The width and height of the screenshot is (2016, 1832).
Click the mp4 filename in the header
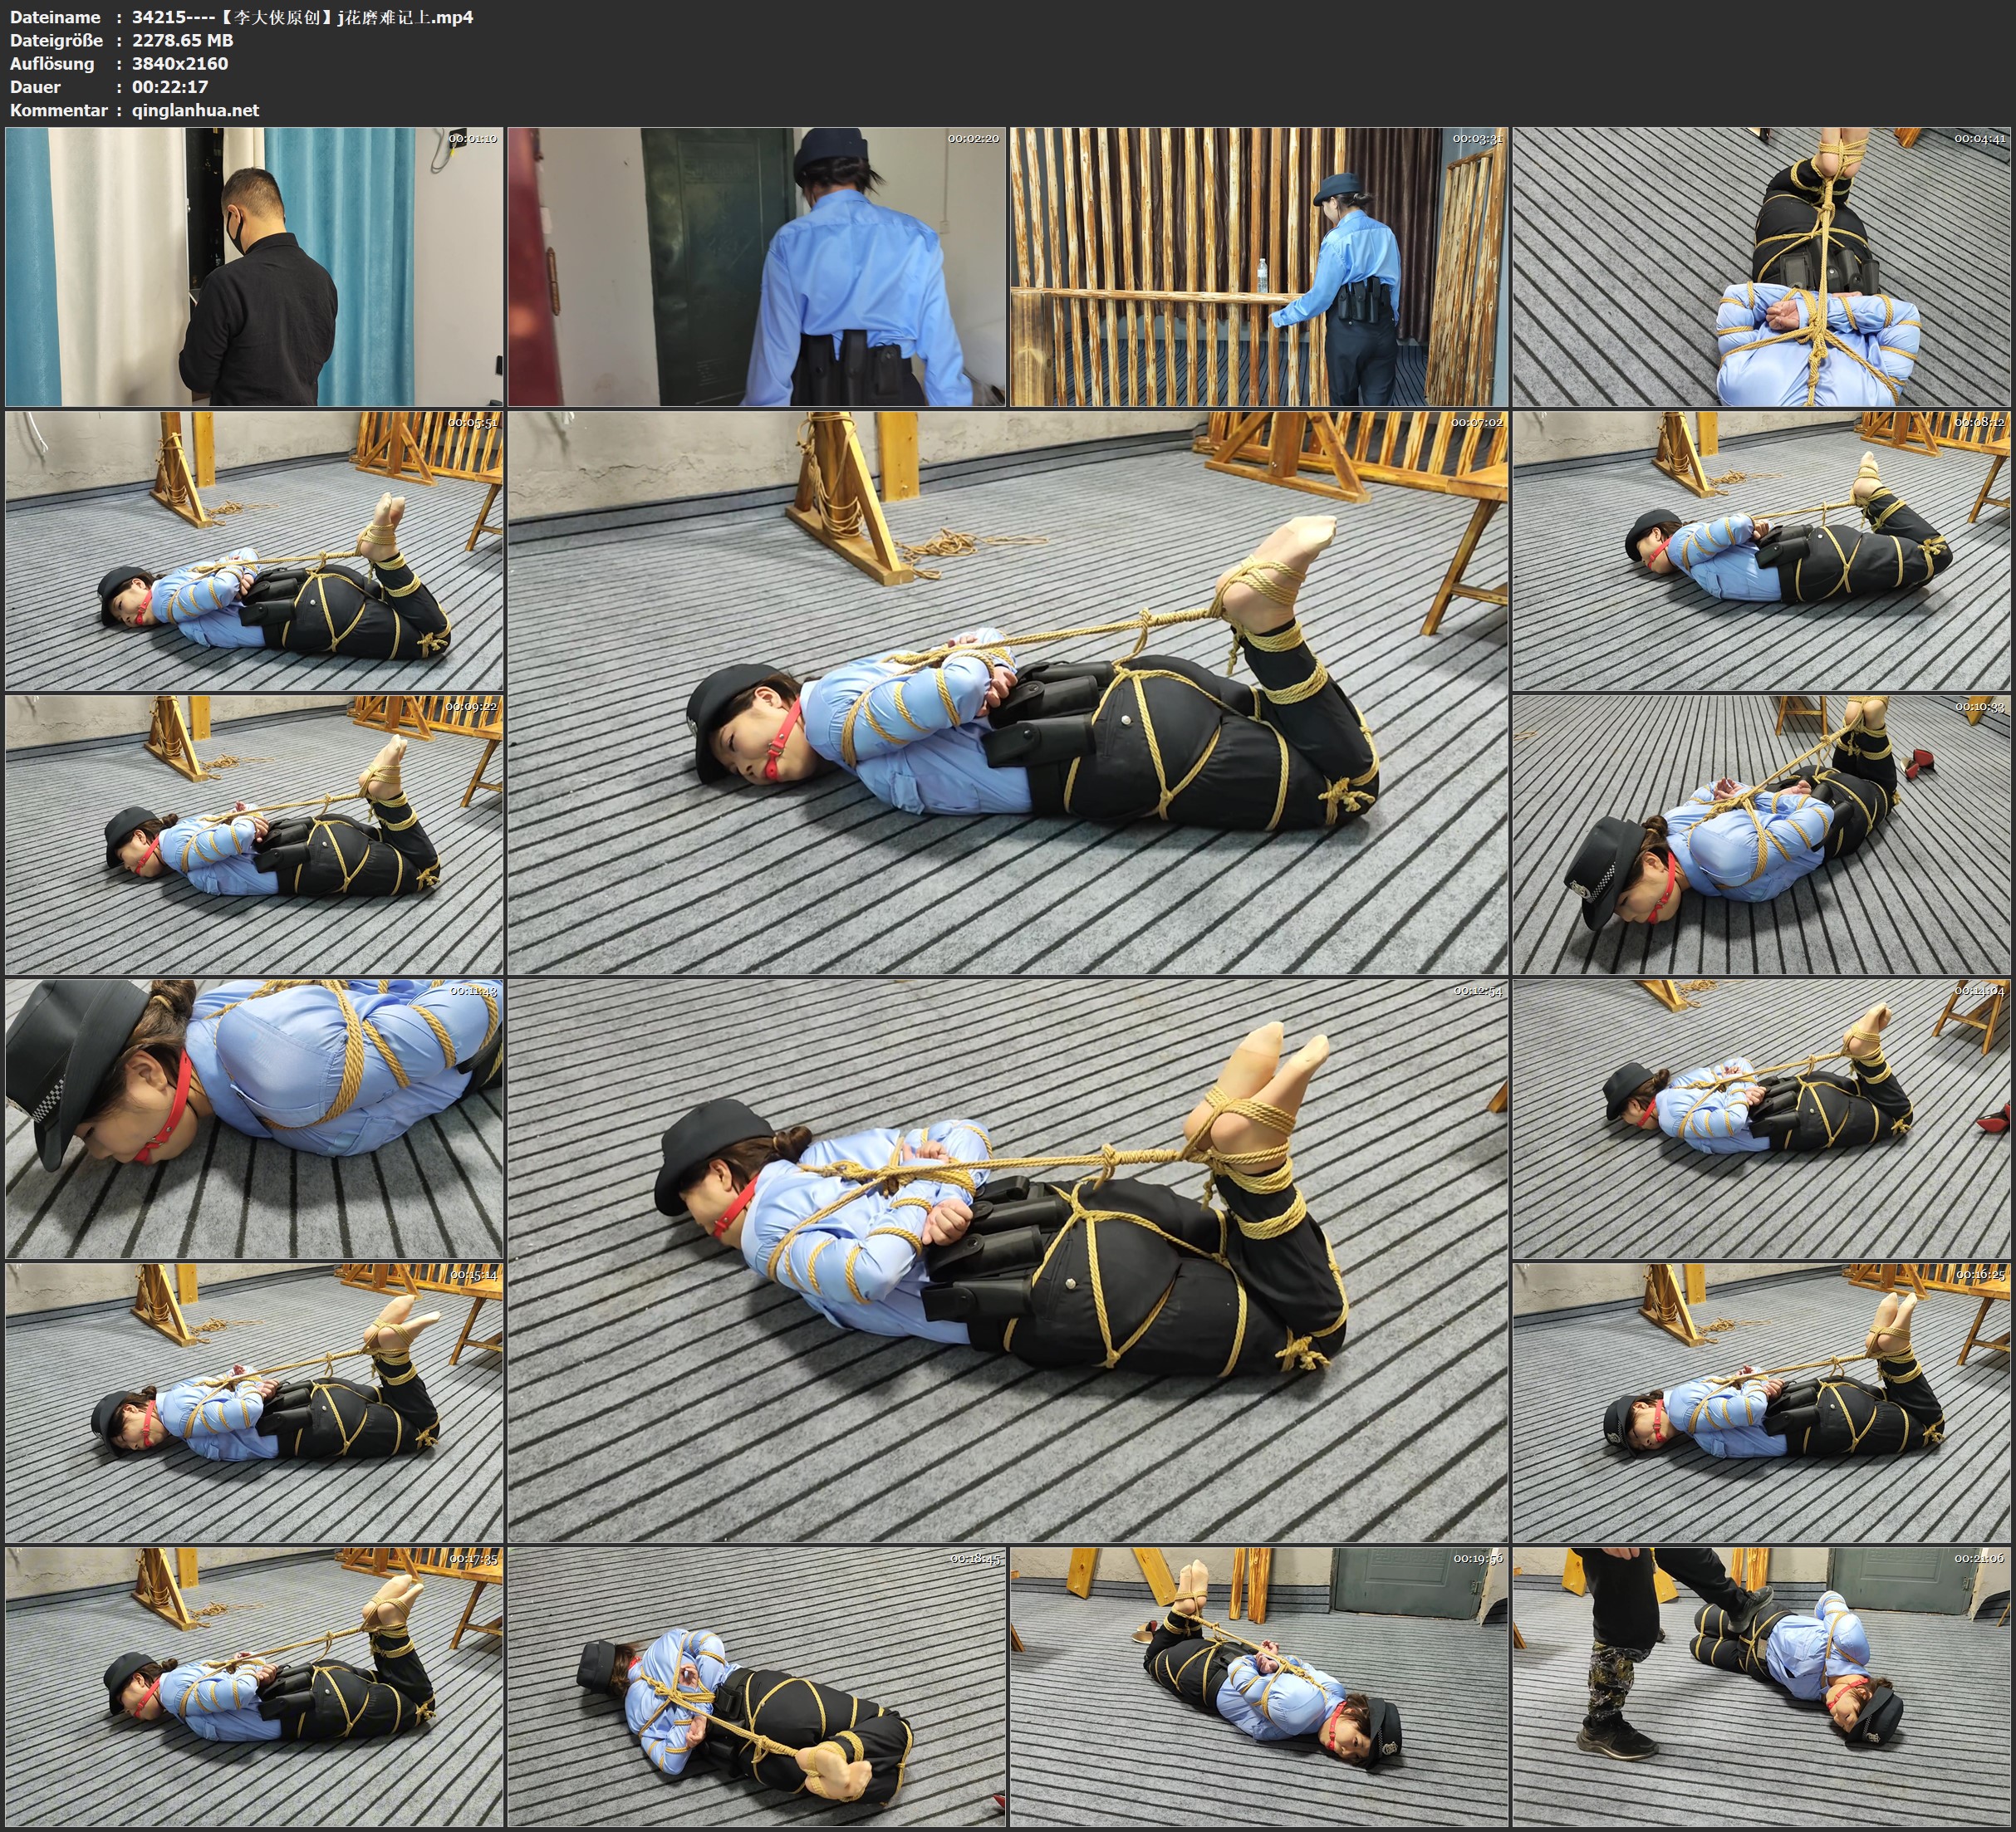302,17
